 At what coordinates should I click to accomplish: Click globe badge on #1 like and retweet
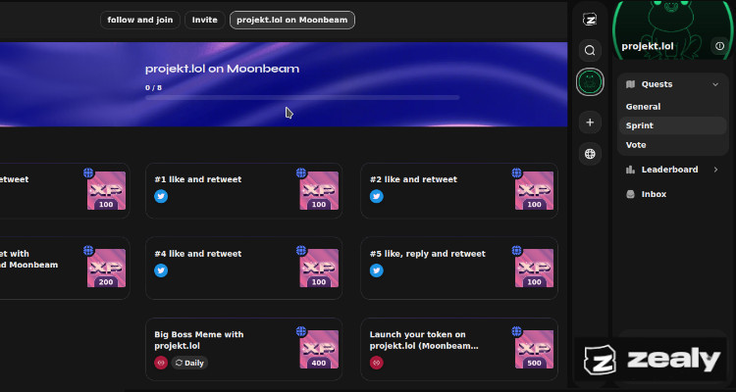click(x=301, y=173)
